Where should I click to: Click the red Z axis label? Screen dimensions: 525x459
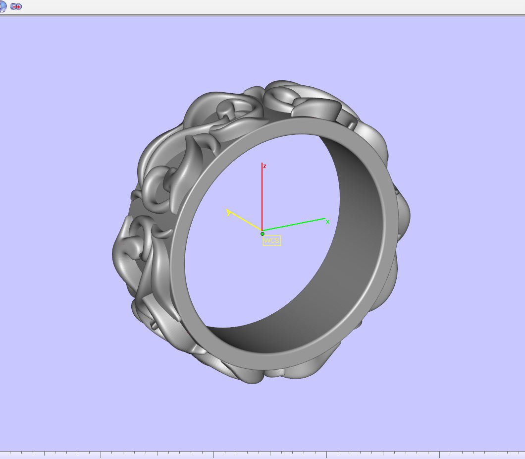point(264,166)
